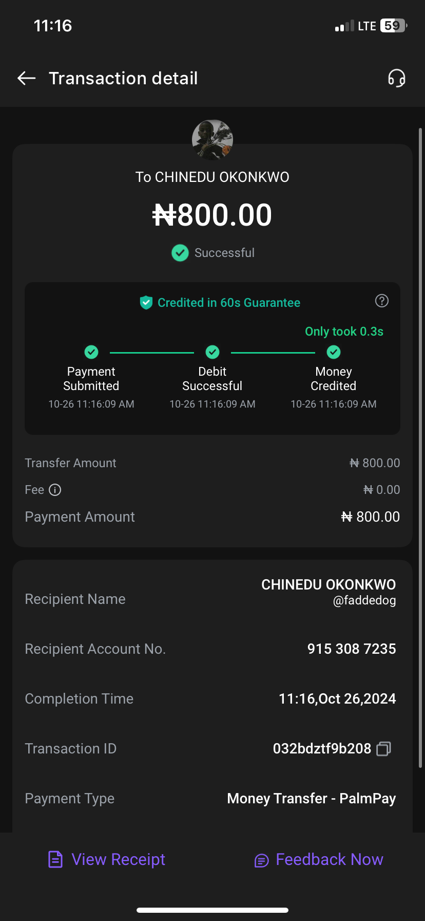Open the guarantee help question mark
Screen dimensions: 425x921
pyautogui.click(x=382, y=301)
